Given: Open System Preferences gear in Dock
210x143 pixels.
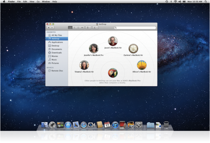Looking at the screenshot, I should coord(139,125).
